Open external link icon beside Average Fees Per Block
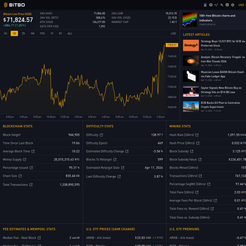246x246 pixels. (x=215, y=200)
